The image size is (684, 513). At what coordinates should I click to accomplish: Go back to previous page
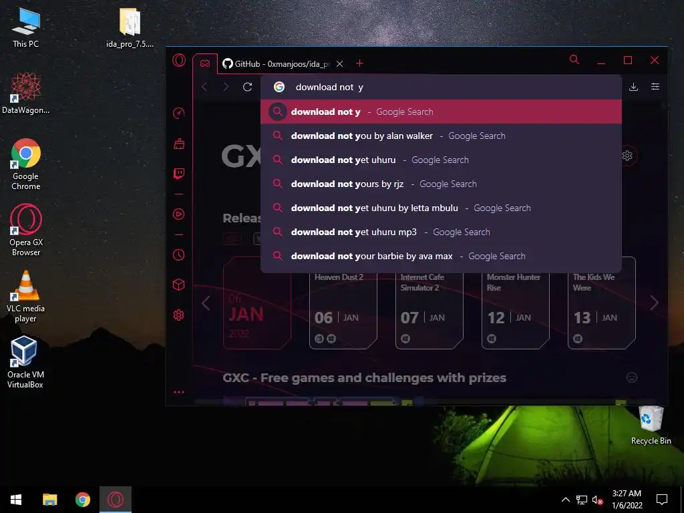coord(204,87)
